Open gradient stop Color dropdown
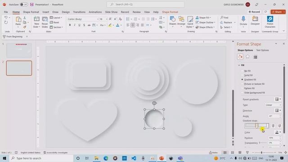The height and width of the screenshot is (162, 288). [278, 132]
